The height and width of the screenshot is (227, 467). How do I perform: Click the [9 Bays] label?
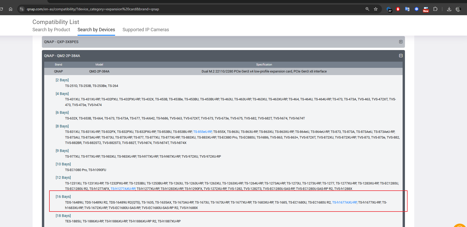pos(62,151)
